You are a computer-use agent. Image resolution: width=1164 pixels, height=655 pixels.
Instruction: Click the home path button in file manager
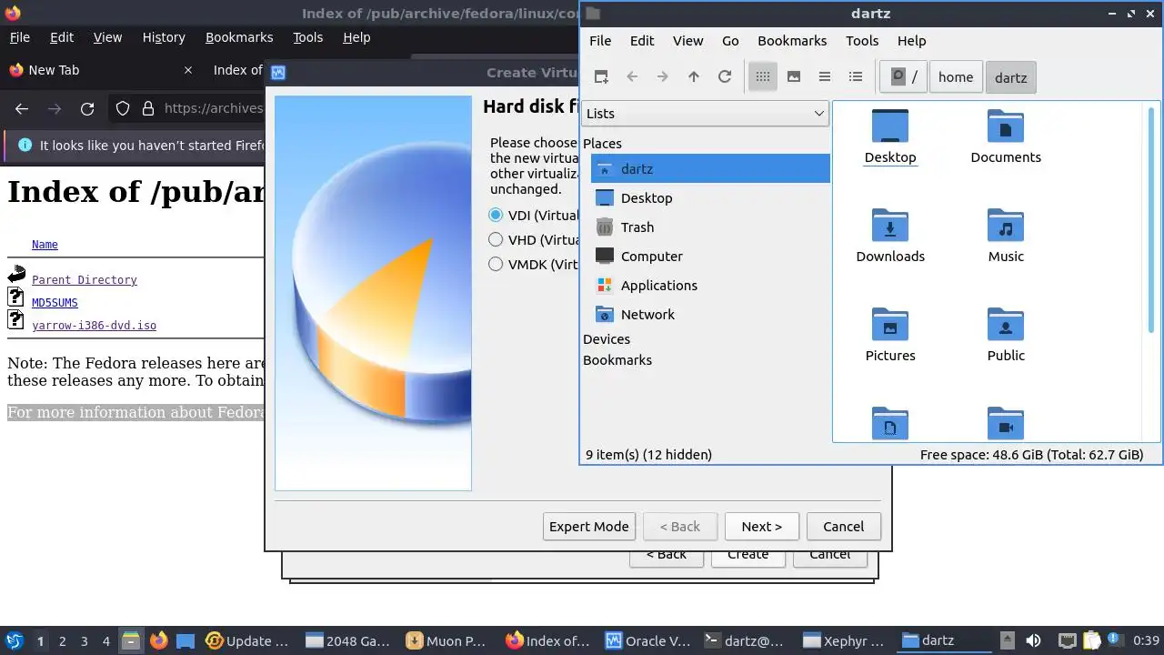956,77
